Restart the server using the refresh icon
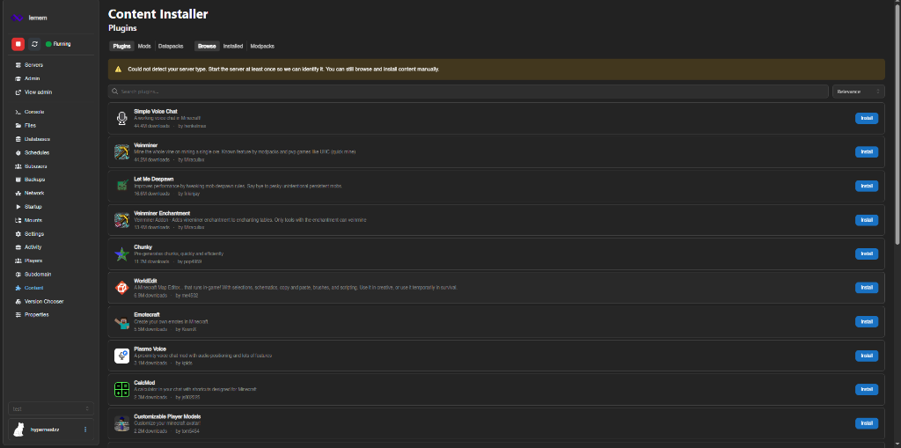901x448 pixels. [x=34, y=44]
